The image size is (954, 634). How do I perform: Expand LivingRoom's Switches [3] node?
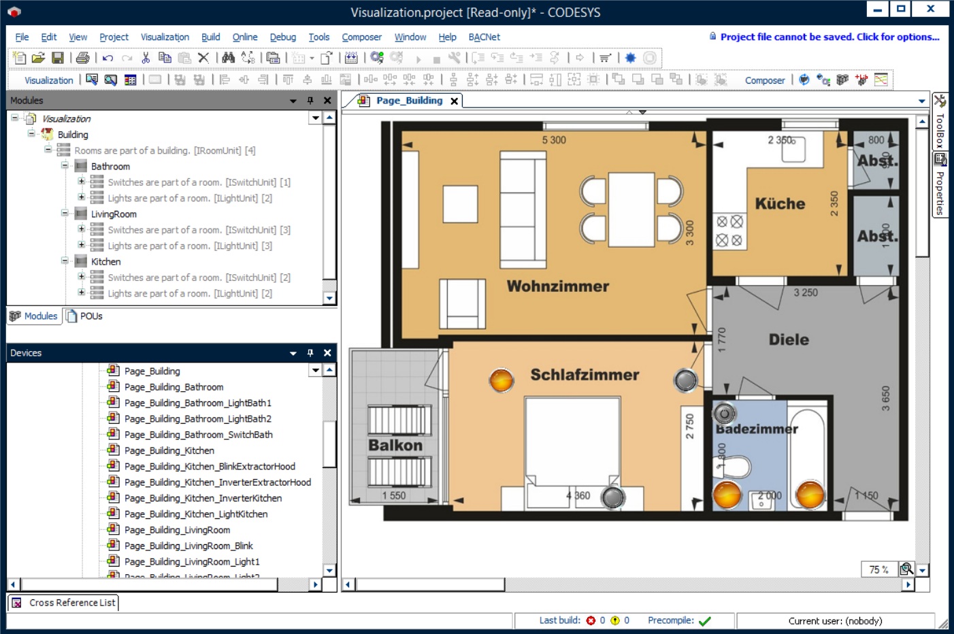[x=82, y=229]
